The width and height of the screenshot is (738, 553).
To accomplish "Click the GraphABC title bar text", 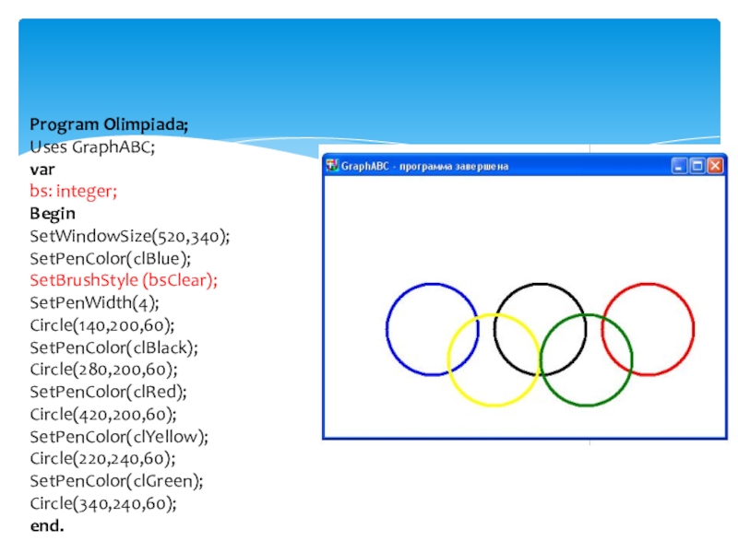I will pos(424,167).
